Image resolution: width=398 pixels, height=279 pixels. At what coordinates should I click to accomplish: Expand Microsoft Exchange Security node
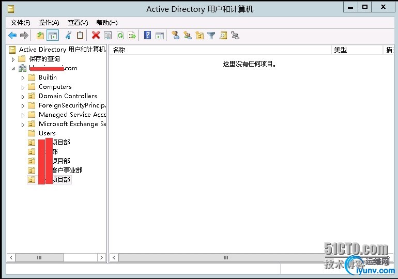(x=23, y=125)
